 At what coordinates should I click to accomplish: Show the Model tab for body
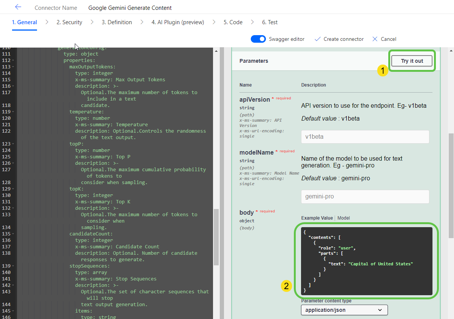click(343, 218)
